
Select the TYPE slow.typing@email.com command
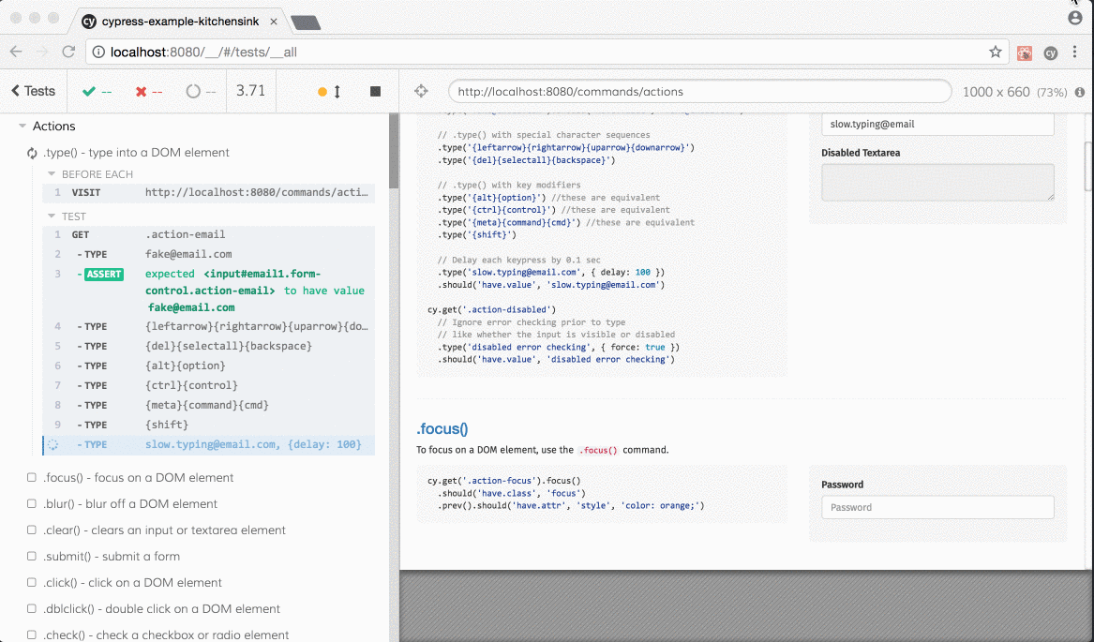click(x=209, y=444)
